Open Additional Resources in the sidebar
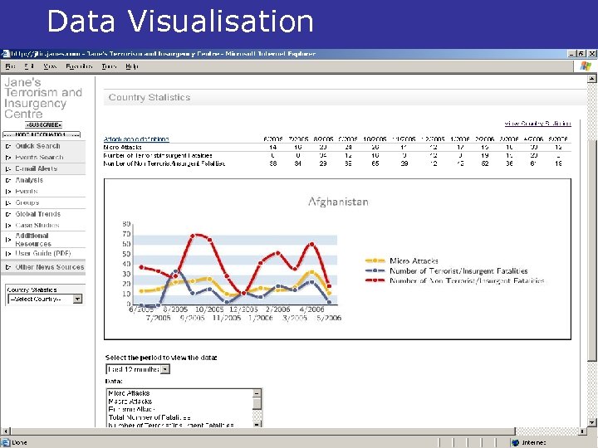 [32, 240]
